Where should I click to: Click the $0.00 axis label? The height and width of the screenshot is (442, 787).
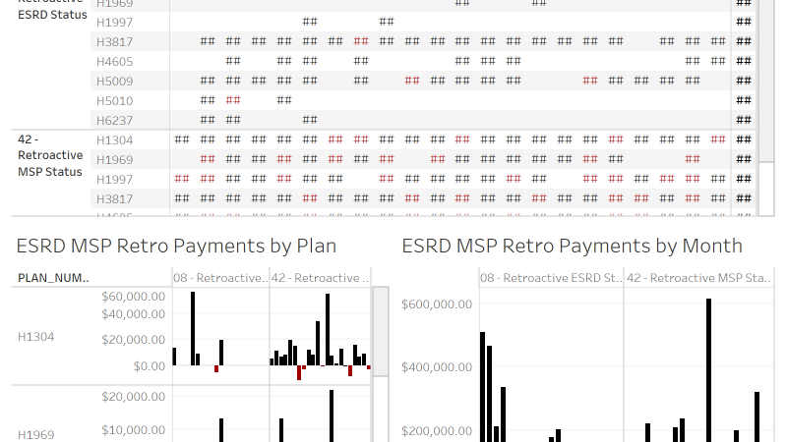tap(150, 366)
